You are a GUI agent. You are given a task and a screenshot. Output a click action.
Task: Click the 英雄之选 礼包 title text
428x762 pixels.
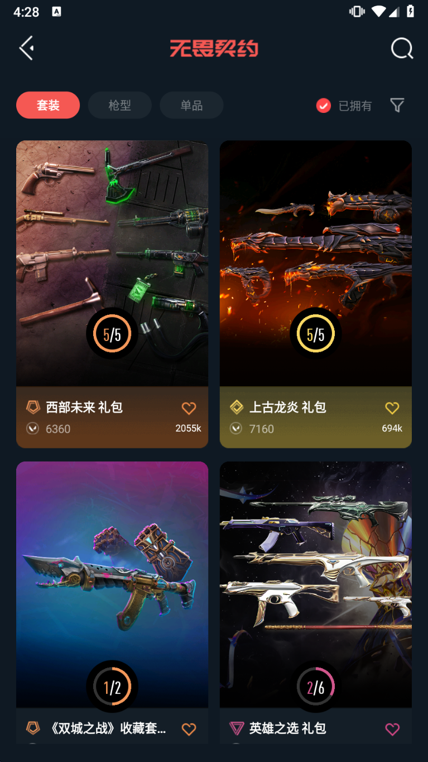pyautogui.click(x=287, y=728)
